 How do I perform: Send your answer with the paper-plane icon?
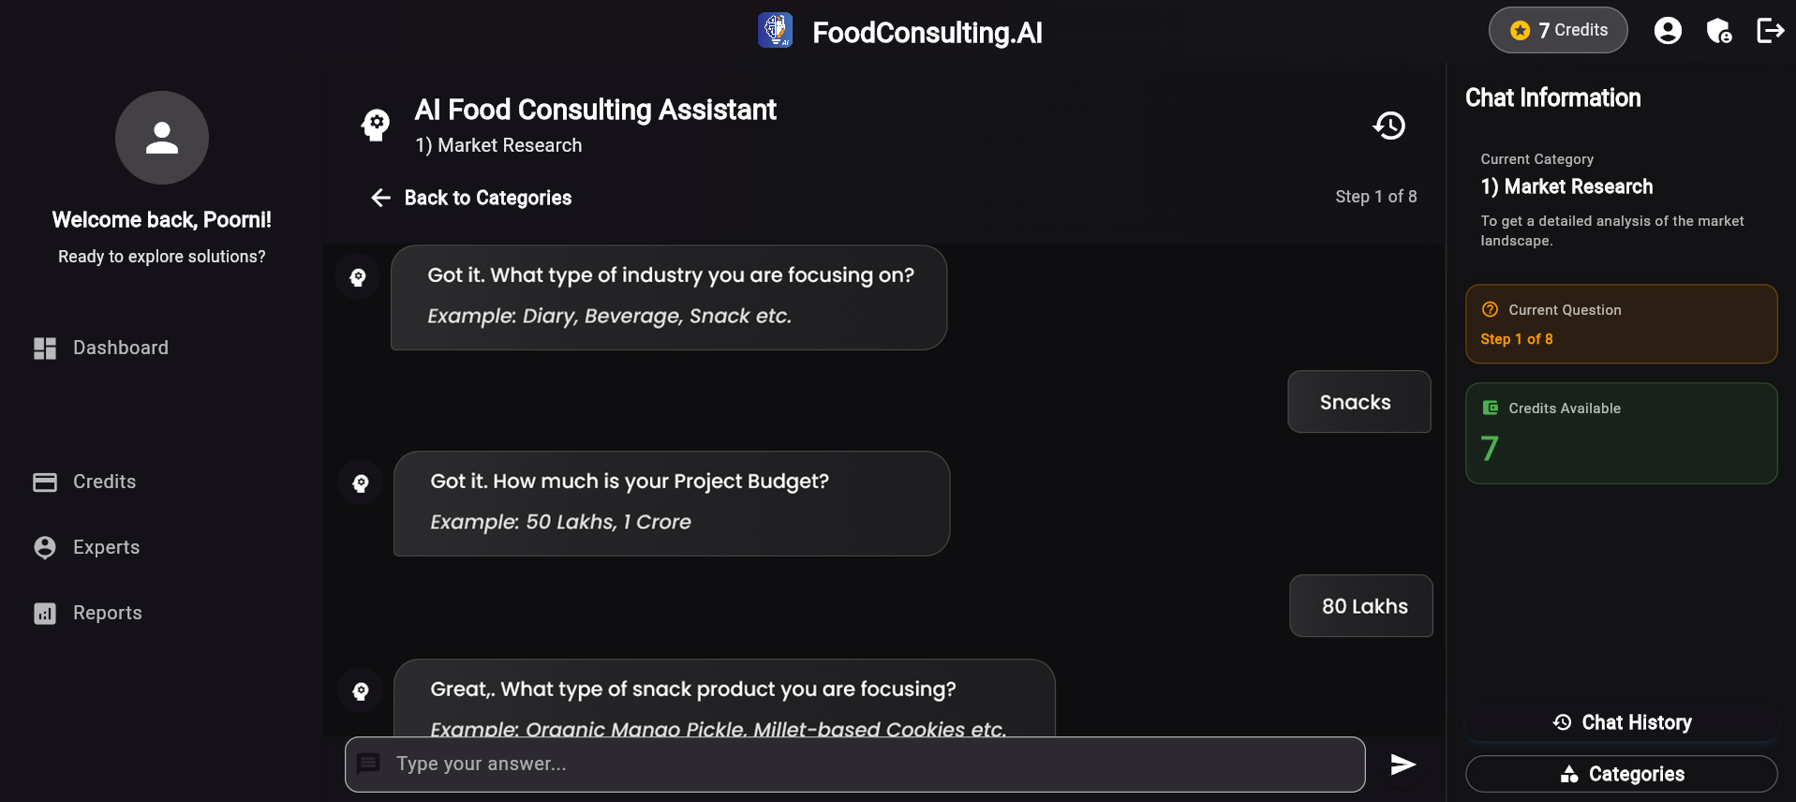pyautogui.click(x=1402, y=764)
